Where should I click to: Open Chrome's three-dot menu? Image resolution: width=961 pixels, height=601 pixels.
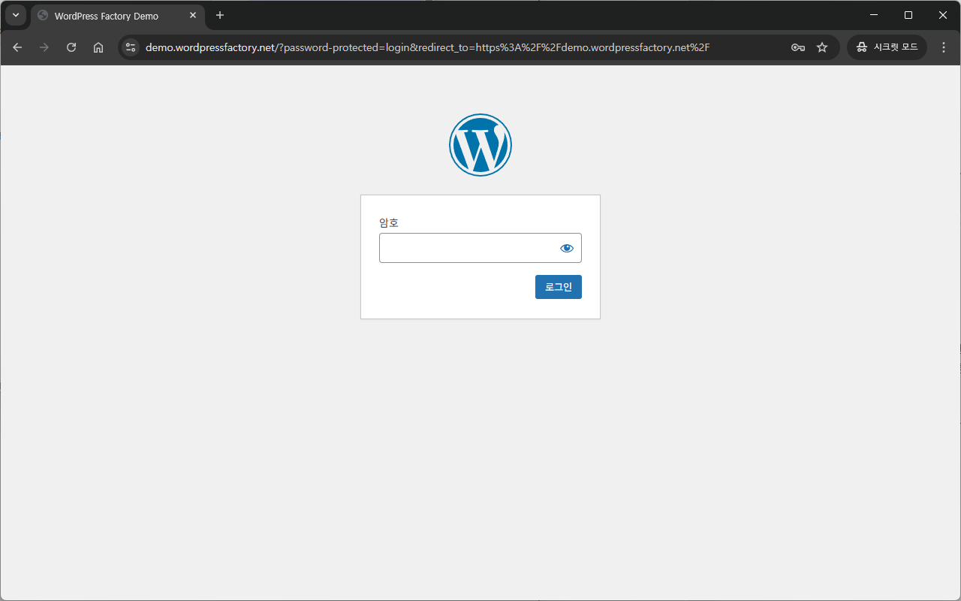tap(944, 47)
